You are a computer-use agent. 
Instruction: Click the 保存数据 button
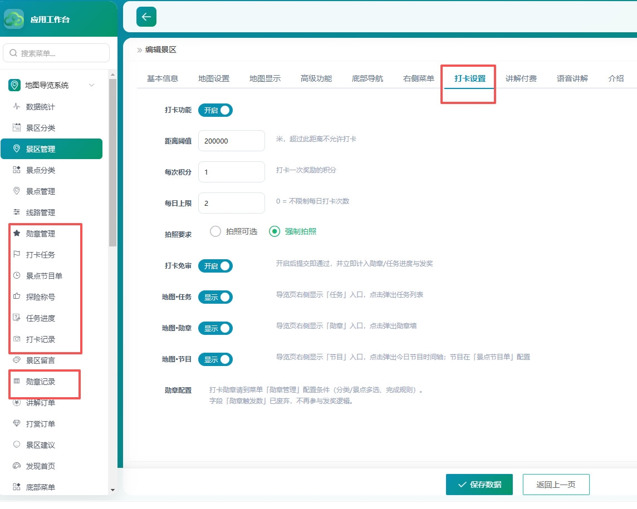click(479, 484)
